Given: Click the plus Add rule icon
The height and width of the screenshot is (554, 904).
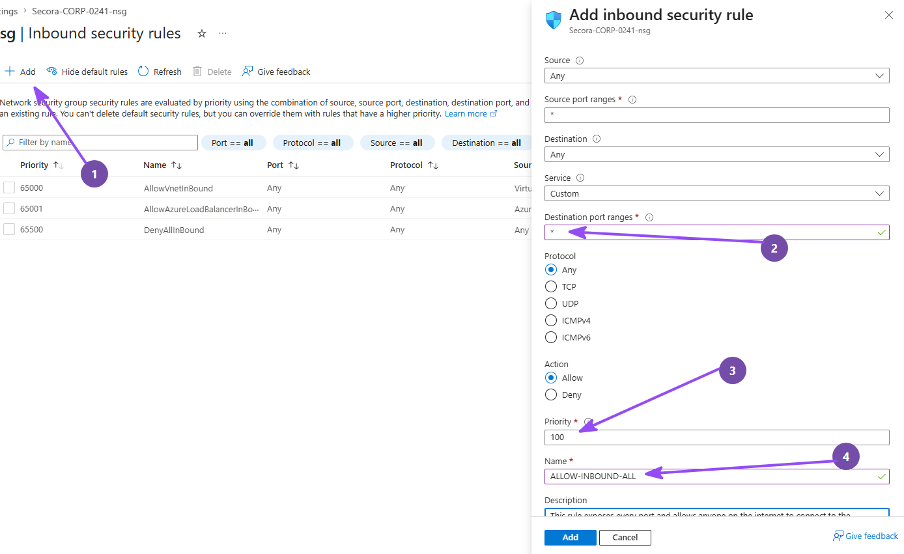Looking at the screenshot, I should pos(10,72).
